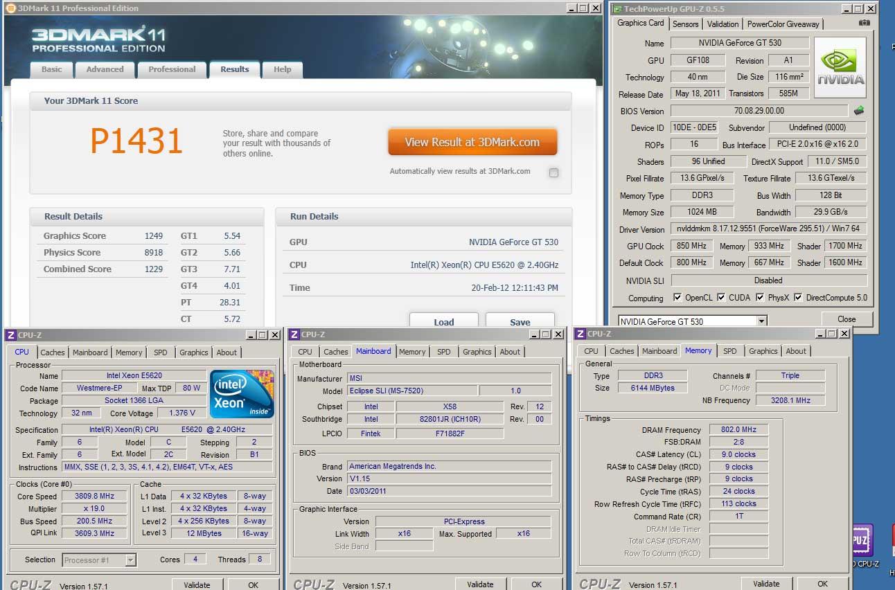Click Validate in Mainboard CPU-Z window

(480, 584)
